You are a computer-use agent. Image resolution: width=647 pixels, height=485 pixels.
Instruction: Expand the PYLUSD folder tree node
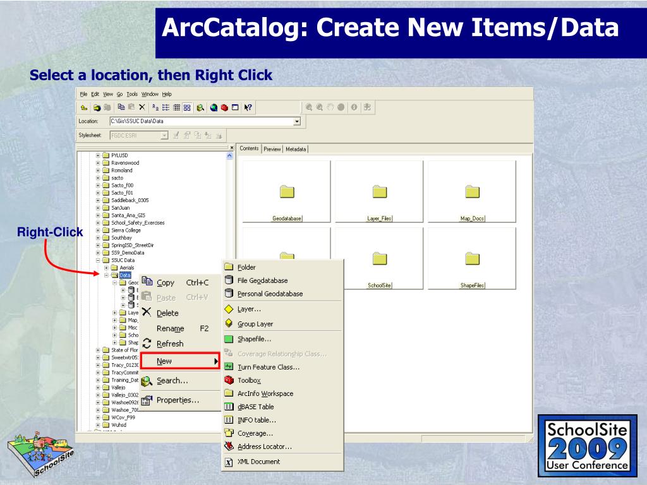[98, 155]
